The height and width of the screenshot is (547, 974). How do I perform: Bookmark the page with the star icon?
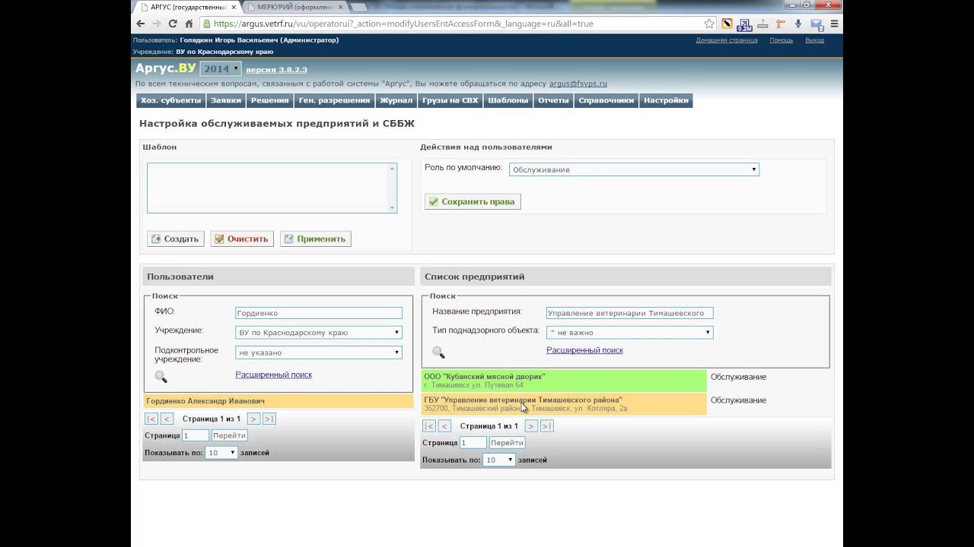(x=709, y=24)
